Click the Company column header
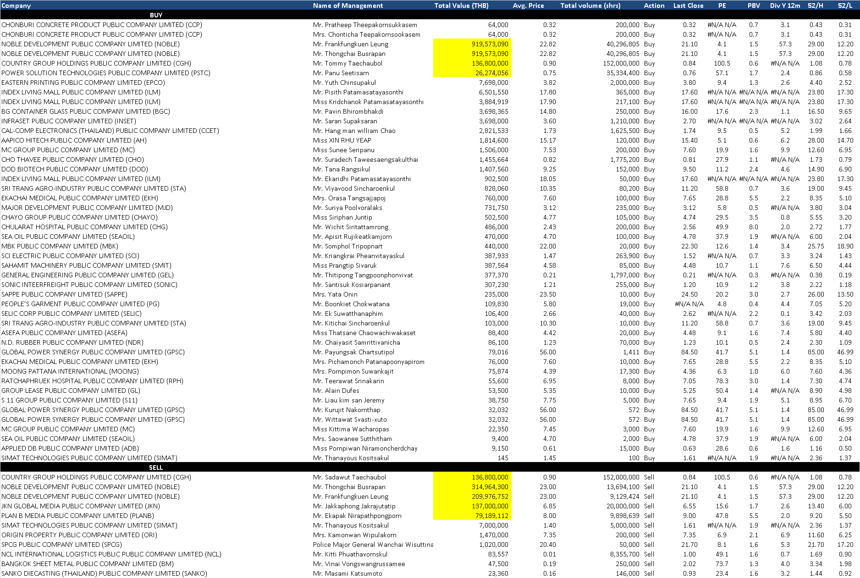Viewport: 860px width, 578px height. pyautogui.click(x=16, y=6)
